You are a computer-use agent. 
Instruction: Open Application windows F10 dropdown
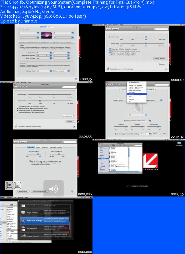(44, 56)
